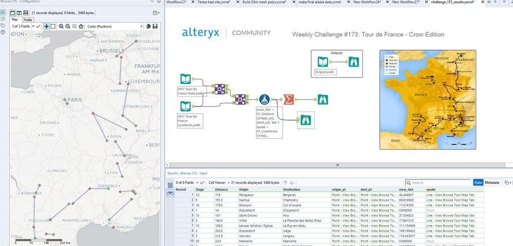Open the Help question icon in sidebar
The height and width of the screenshot is (246, 513).
[x=3, y=32]
